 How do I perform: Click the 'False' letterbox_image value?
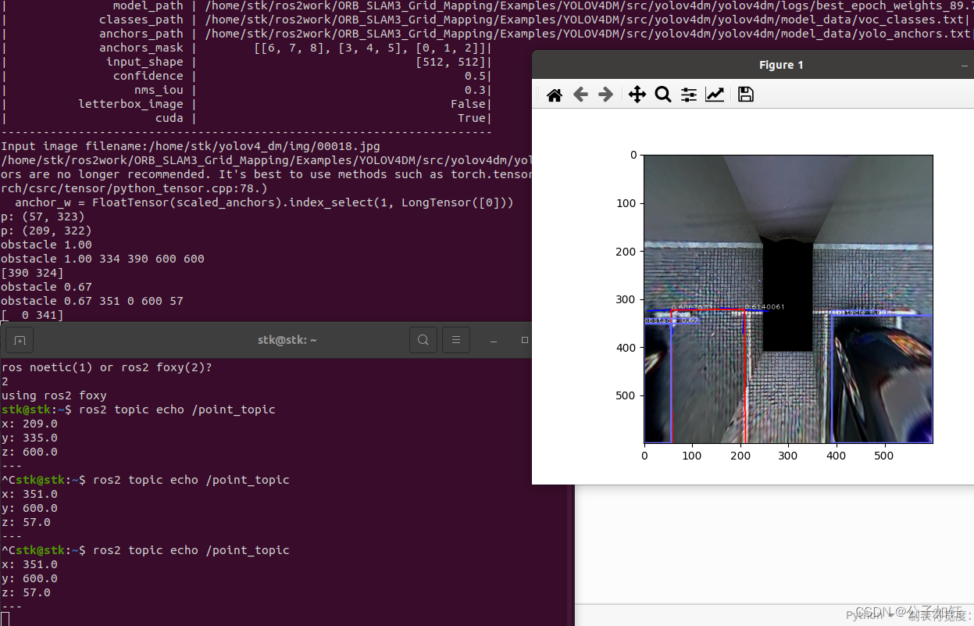pos(469,104)
